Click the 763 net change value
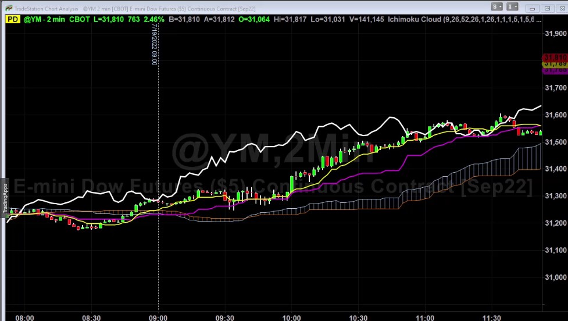The image size is (568, 321). (x=134, y=19)
